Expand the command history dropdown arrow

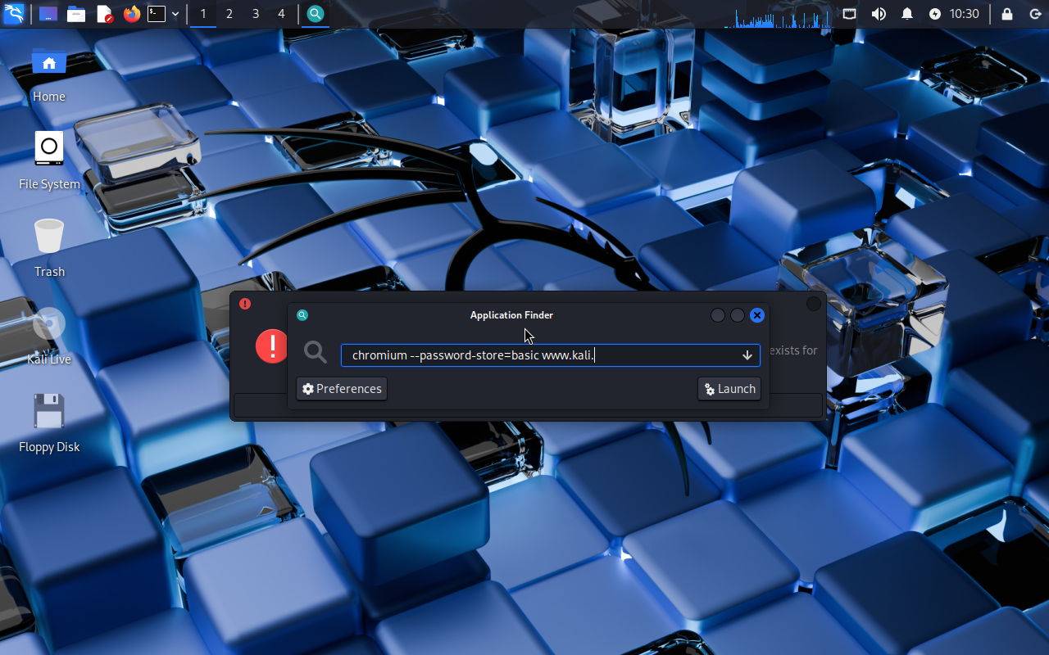tap(747, 355)
